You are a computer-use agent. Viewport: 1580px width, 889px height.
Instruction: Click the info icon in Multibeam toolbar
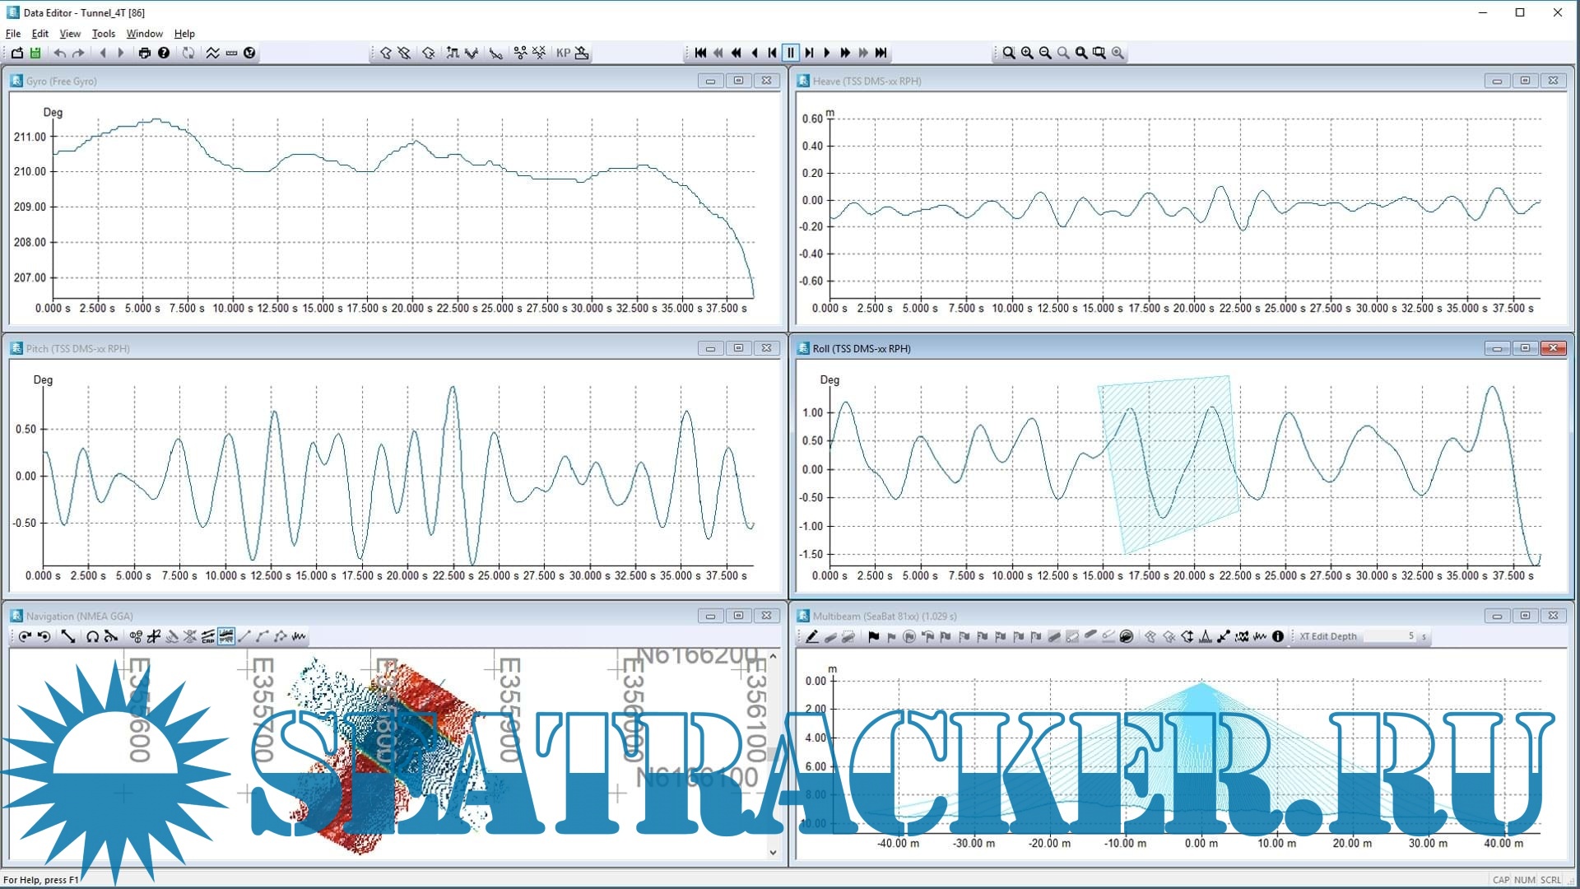point(1278,636)
